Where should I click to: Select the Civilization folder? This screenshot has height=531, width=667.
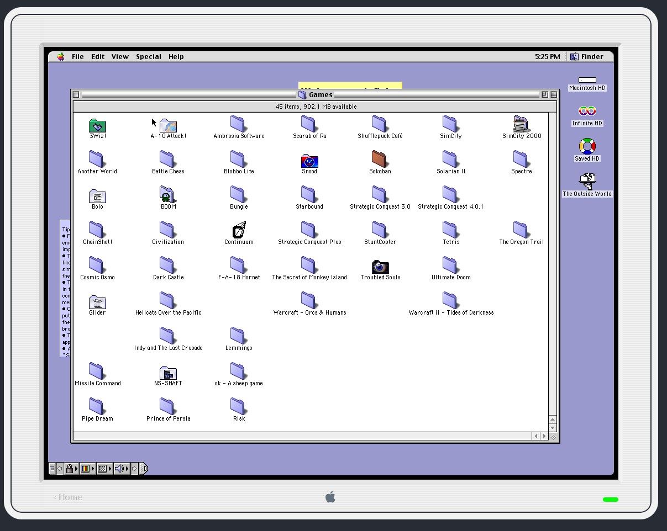tap(168, 230)
